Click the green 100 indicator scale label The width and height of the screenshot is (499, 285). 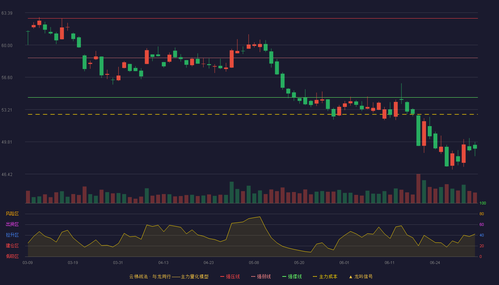483,203
